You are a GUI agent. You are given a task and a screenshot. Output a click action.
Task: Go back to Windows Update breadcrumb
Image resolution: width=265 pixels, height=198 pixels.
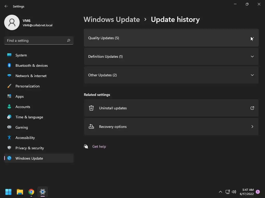click(112, 20)
